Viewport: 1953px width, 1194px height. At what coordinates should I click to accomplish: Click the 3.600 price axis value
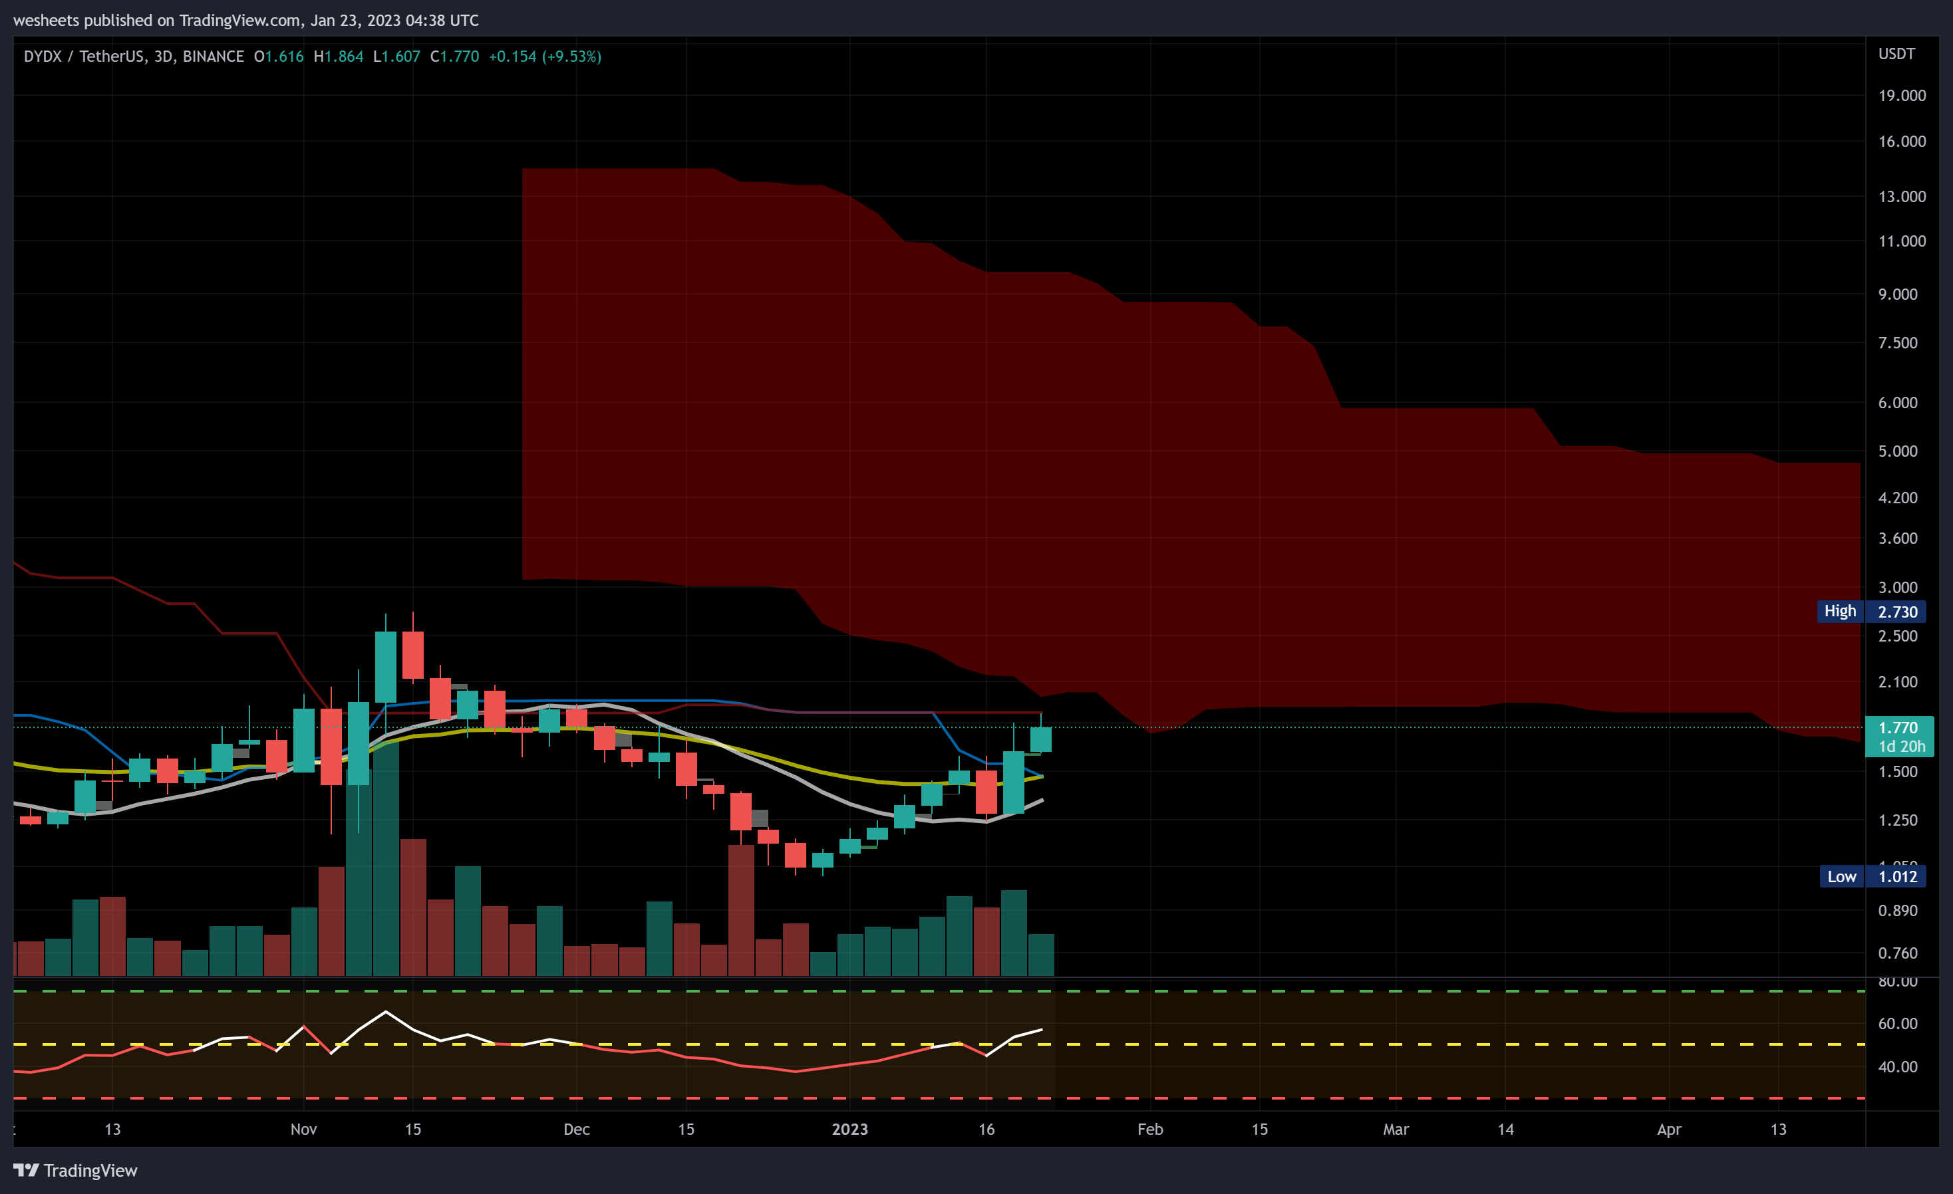(1898, 538)
